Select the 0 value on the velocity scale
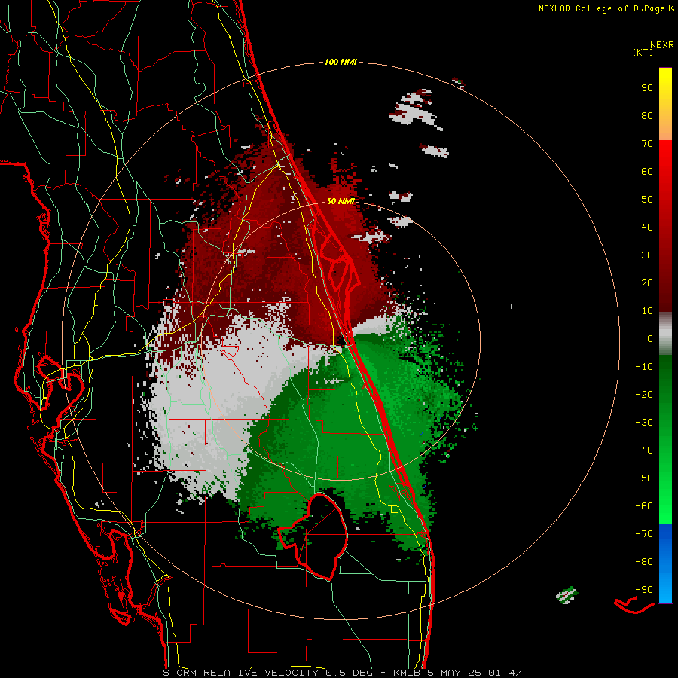The height and width of the screenshot is (678, 678). 650,339
